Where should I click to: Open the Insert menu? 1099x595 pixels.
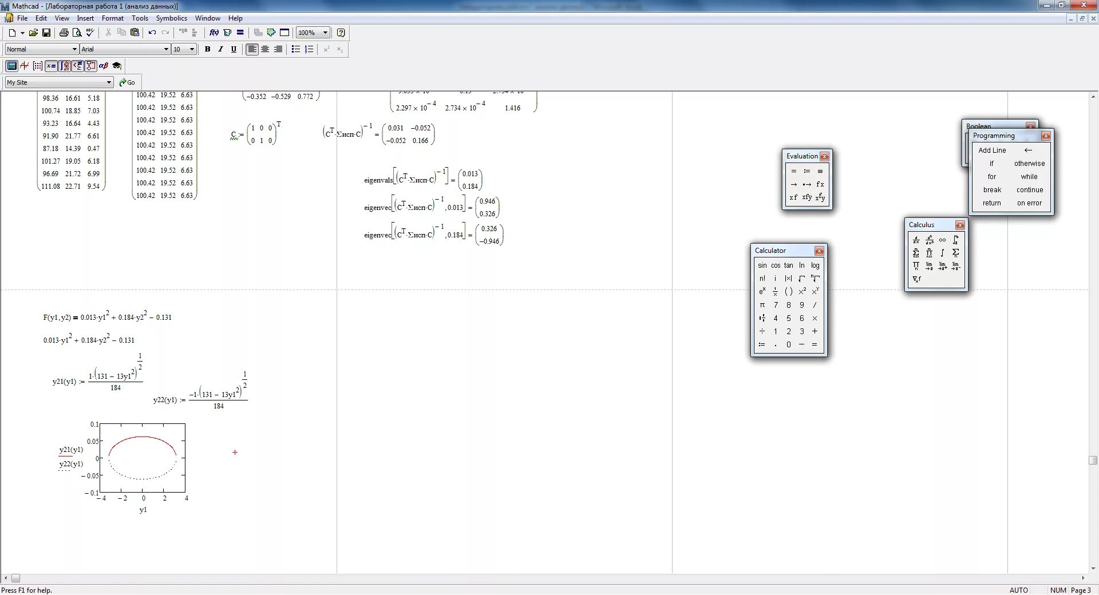[85, 18]
